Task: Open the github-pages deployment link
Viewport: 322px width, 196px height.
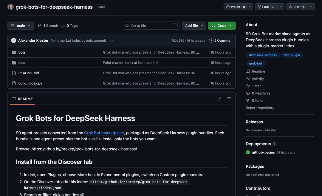Action: [x=263, y=152]
